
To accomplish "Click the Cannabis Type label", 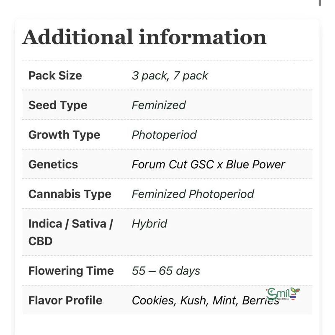I will click(x=70, y=194).
